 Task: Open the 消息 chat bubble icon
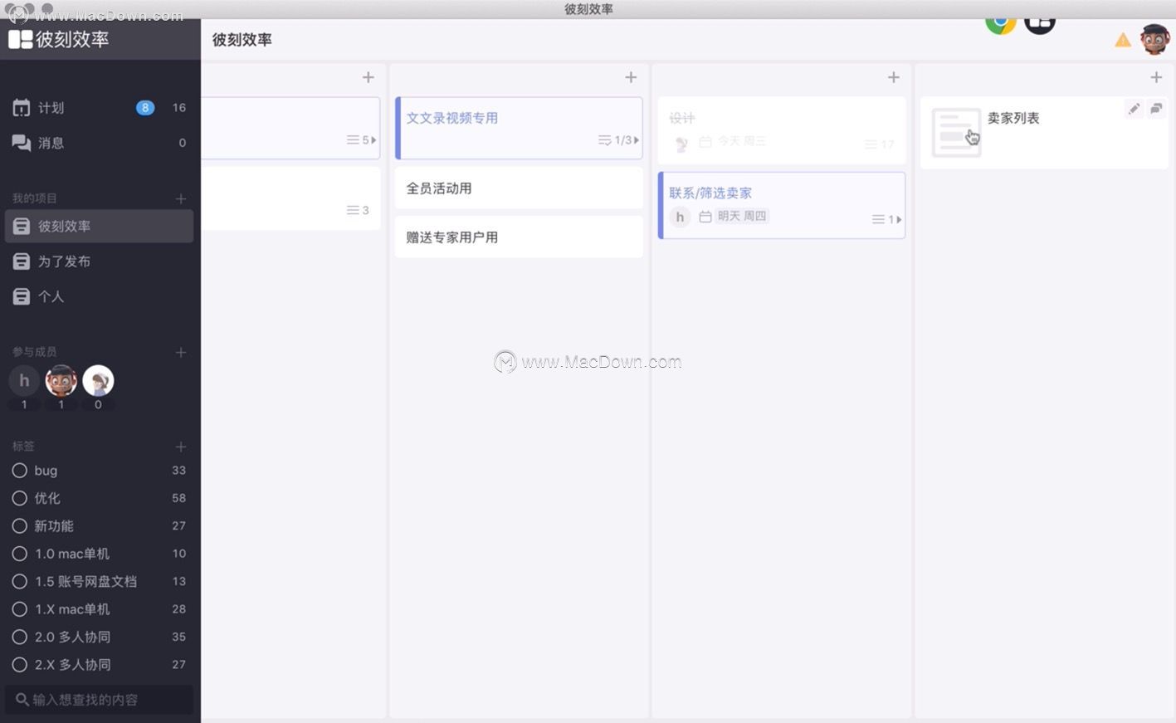pos(22,143)
